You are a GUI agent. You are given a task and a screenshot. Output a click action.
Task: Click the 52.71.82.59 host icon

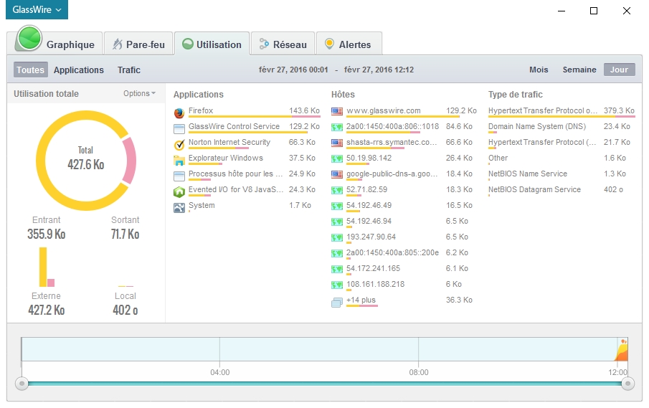coord(337,190)
